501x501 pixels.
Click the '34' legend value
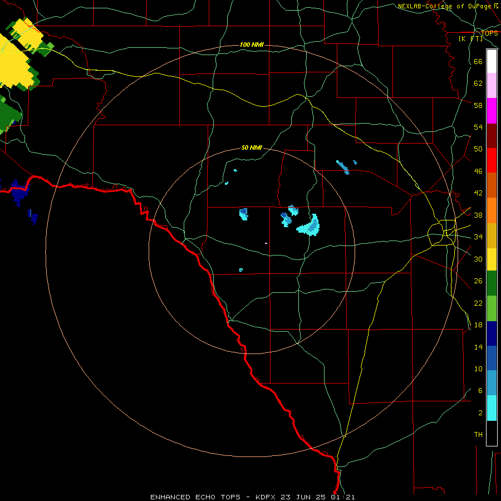pos(478,237)
